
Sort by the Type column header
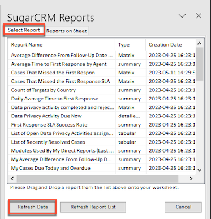130,45
